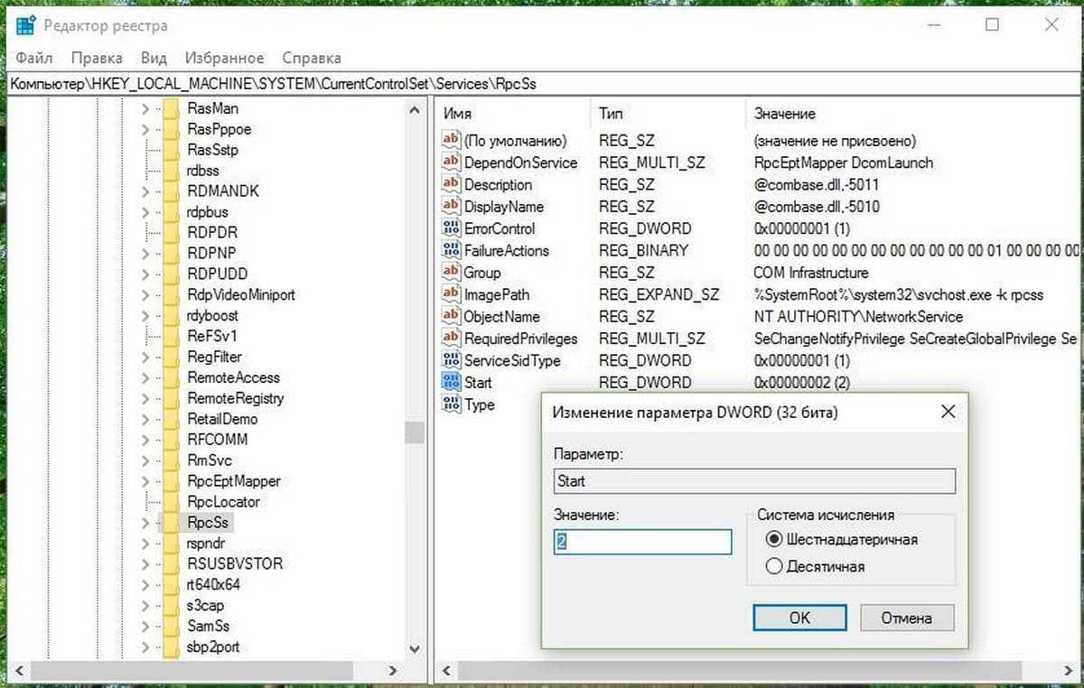
Task: Expand the RasMan tree node
Action: [145, 108]
